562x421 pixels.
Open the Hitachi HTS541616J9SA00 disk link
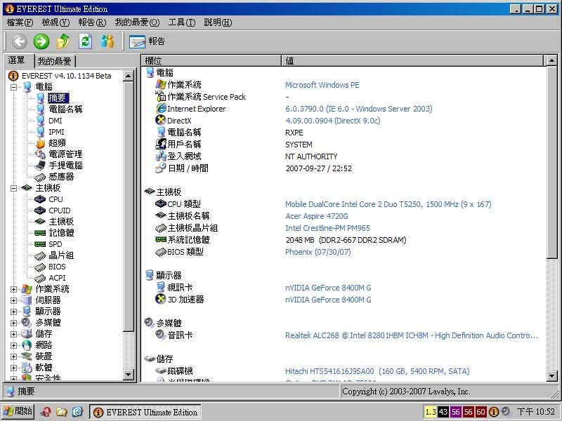point(377,371)
